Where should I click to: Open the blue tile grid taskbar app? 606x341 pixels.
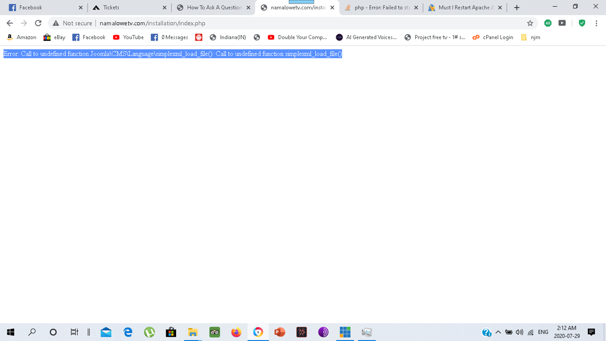(x=345, y=332)
